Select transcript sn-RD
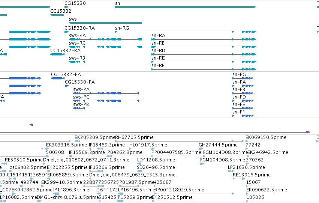The height and width of the screenshot is (203, 319). pyautogui.click(x=204, y=54)
